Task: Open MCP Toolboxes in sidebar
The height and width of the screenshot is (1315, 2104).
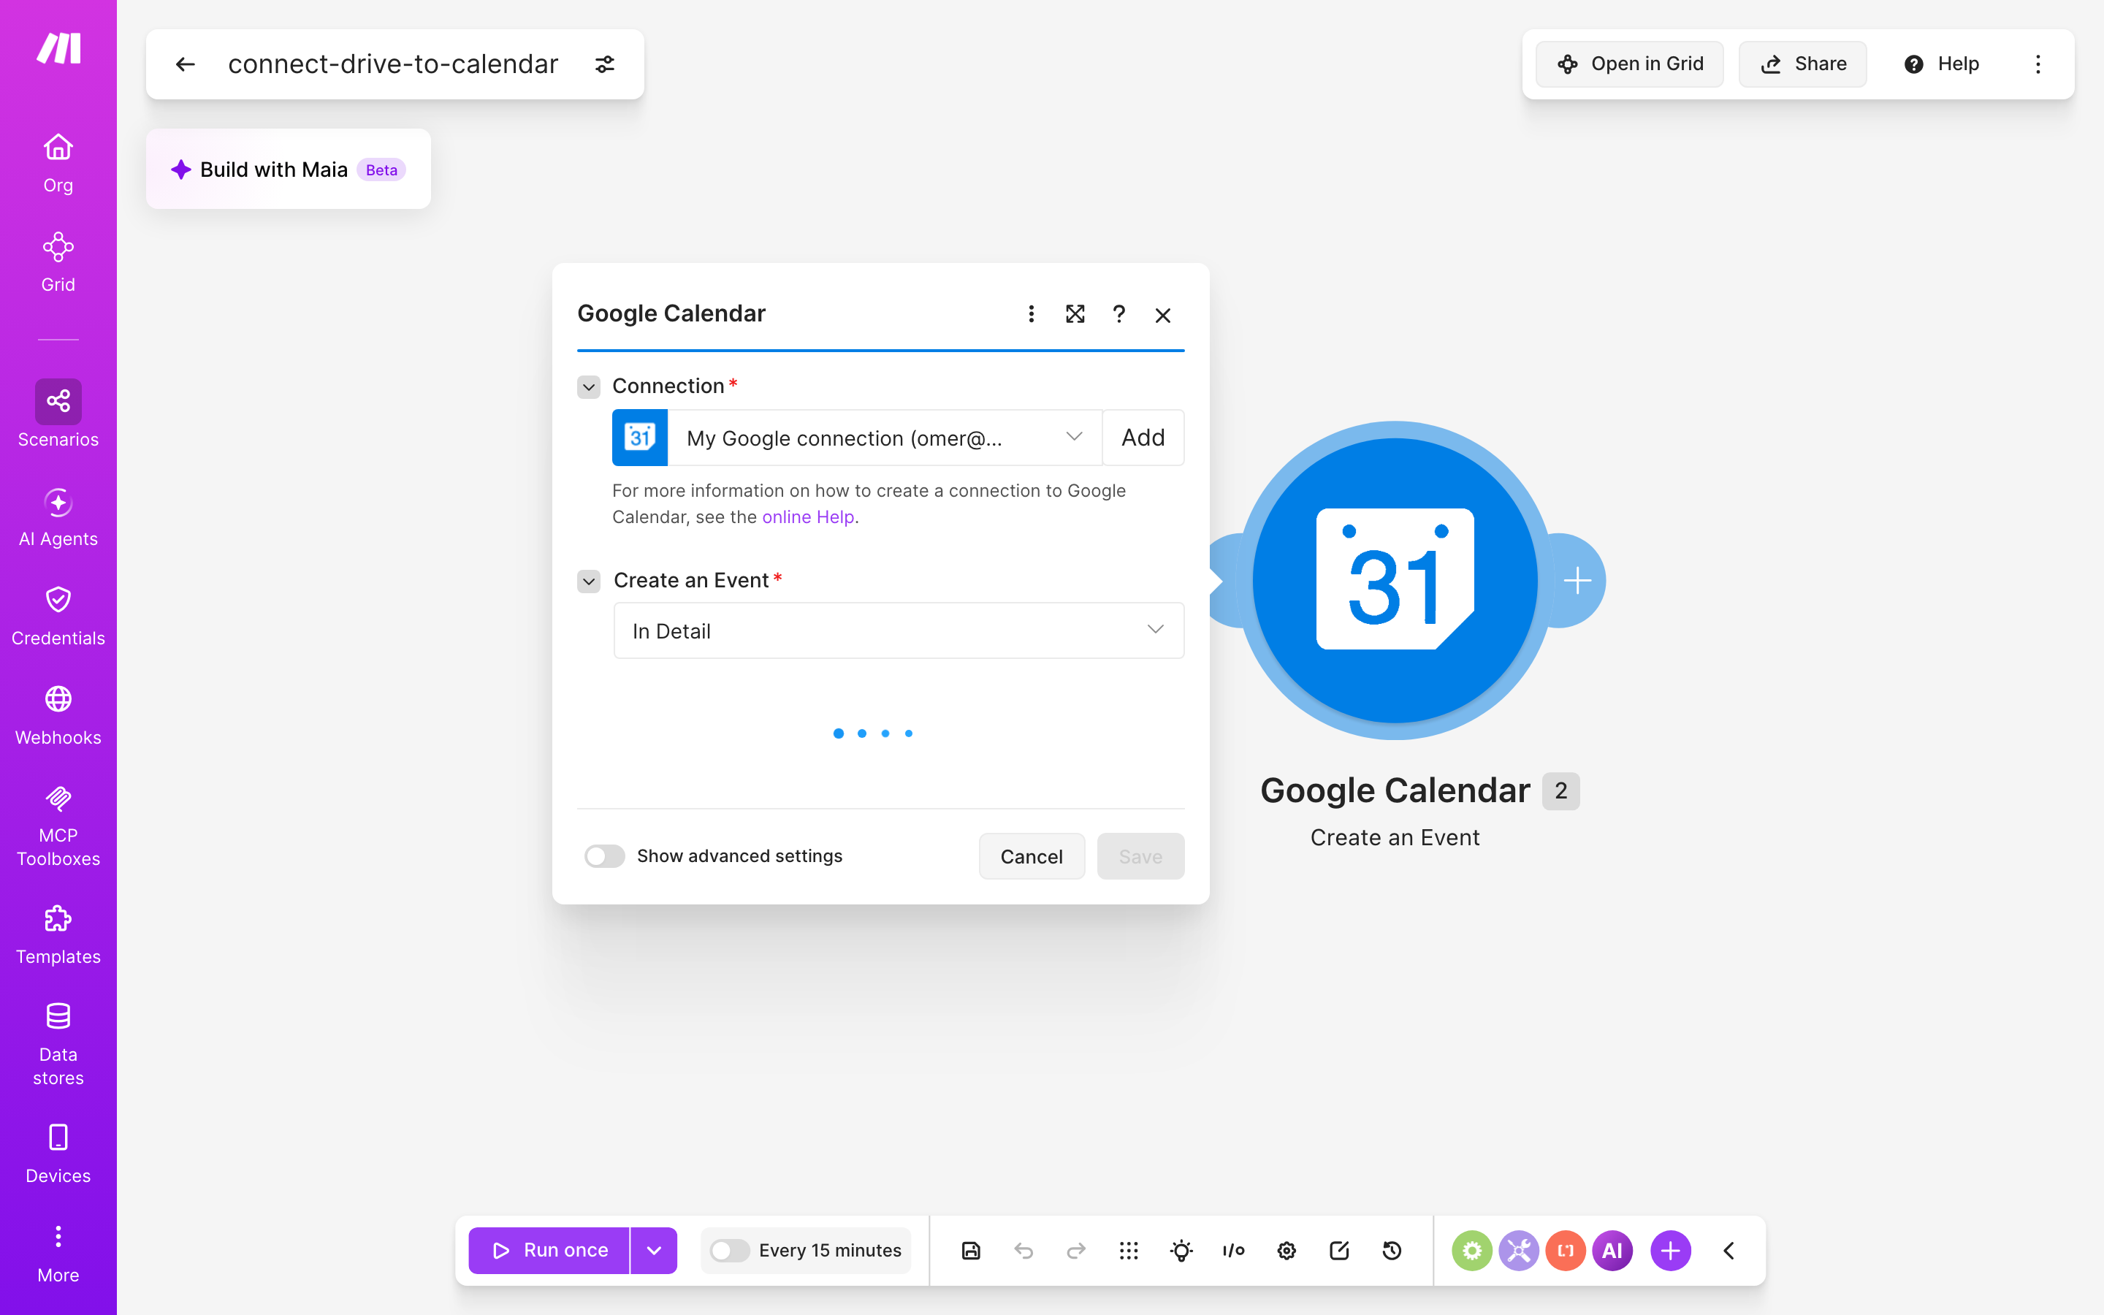Action: (58, 826)
